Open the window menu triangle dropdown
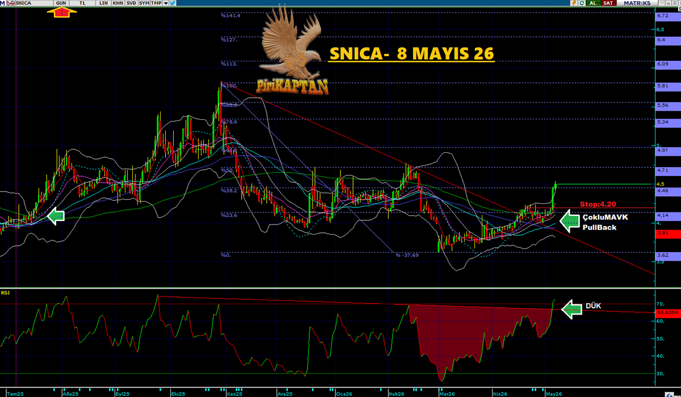 coord(662,3)
